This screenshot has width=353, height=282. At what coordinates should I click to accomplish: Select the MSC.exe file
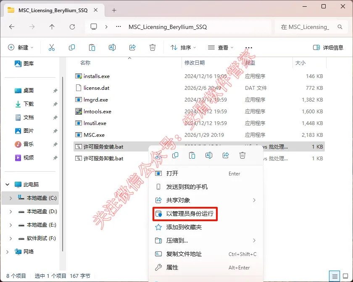[199, 135]
